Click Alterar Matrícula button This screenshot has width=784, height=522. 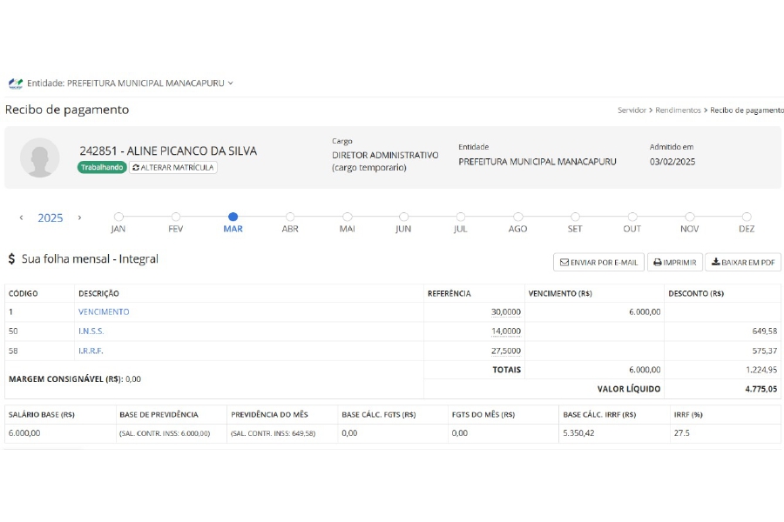(x=173, y=167)
